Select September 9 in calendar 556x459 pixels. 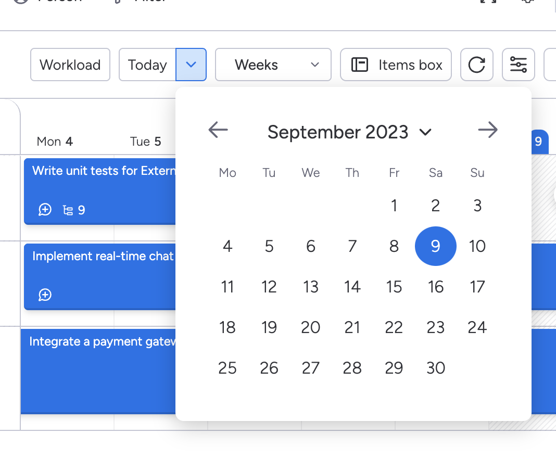tap(435, 246)
